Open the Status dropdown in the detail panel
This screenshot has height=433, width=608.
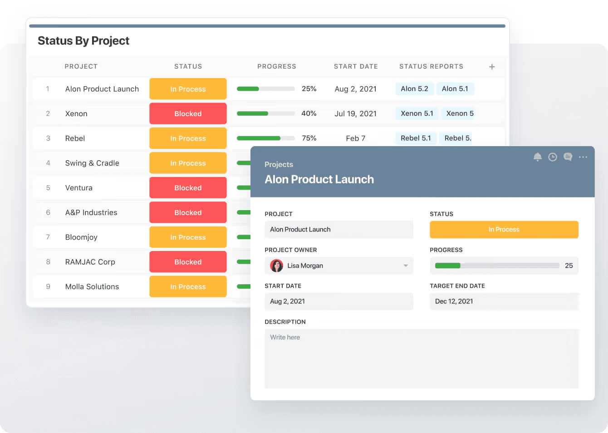504,229
